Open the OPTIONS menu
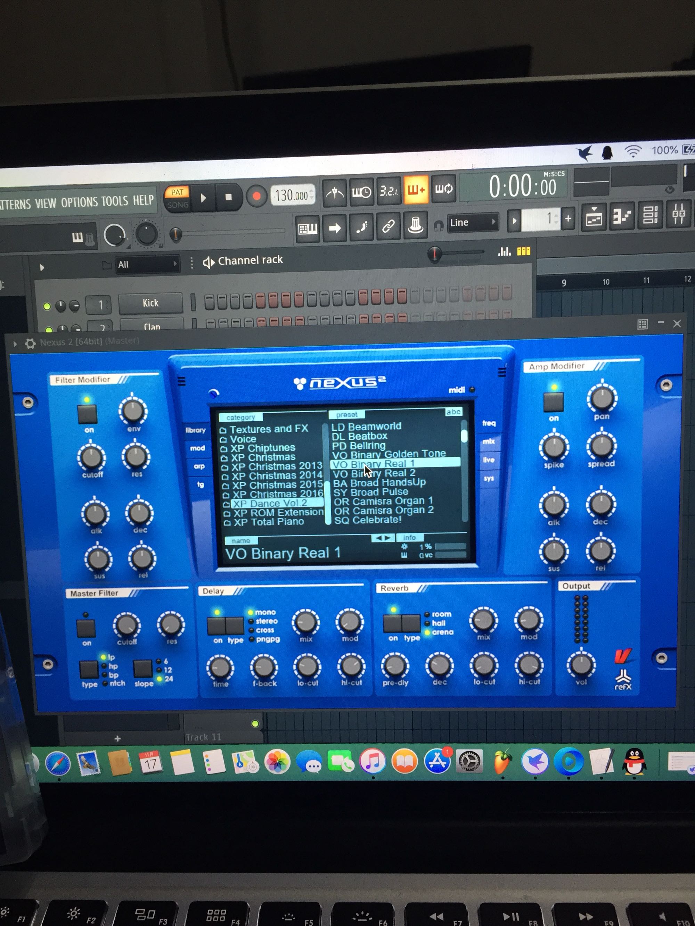Screen dimensions: 695x926 pos(79,202)
